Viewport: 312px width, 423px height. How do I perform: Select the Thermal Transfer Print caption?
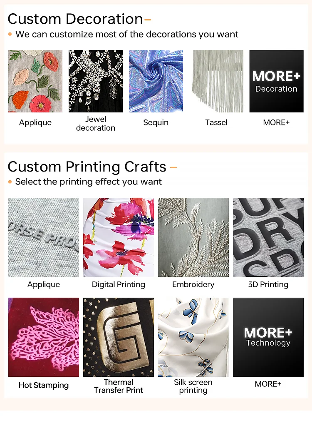click(119, 386)
